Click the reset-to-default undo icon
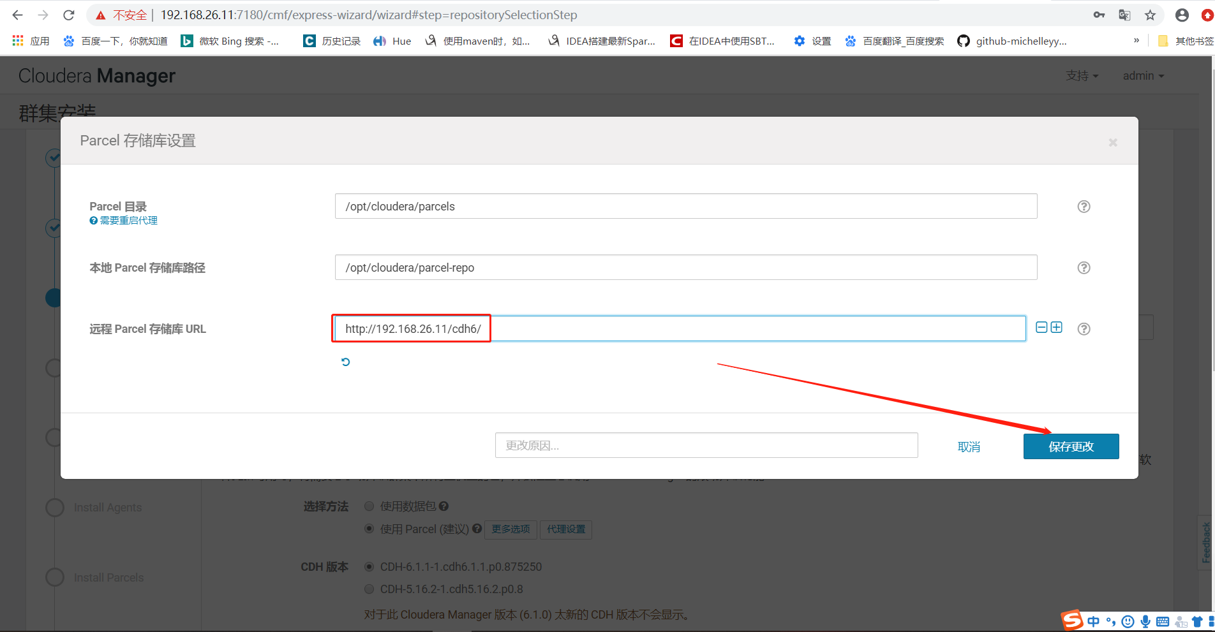This screenshot has height=632, width=1215. click(346, 362)
